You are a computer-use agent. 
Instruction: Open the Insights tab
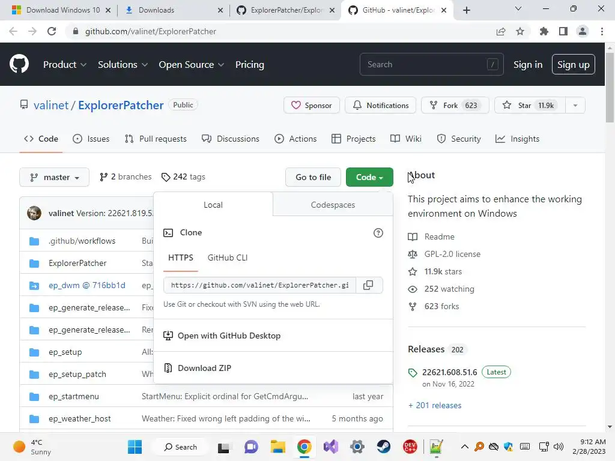pyautogui.click(x=517, y=139)
